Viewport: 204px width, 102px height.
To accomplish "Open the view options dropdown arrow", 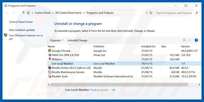I will 190,40.
